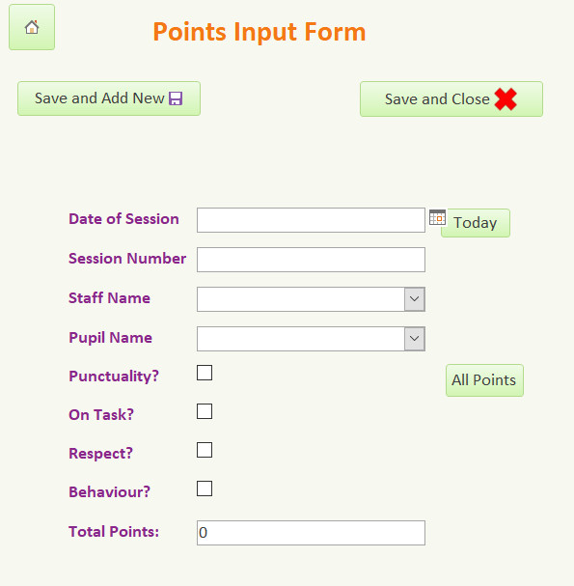Screen dimensions: 574x586
Task: Click the red X close icon
Action: [506, 99]
